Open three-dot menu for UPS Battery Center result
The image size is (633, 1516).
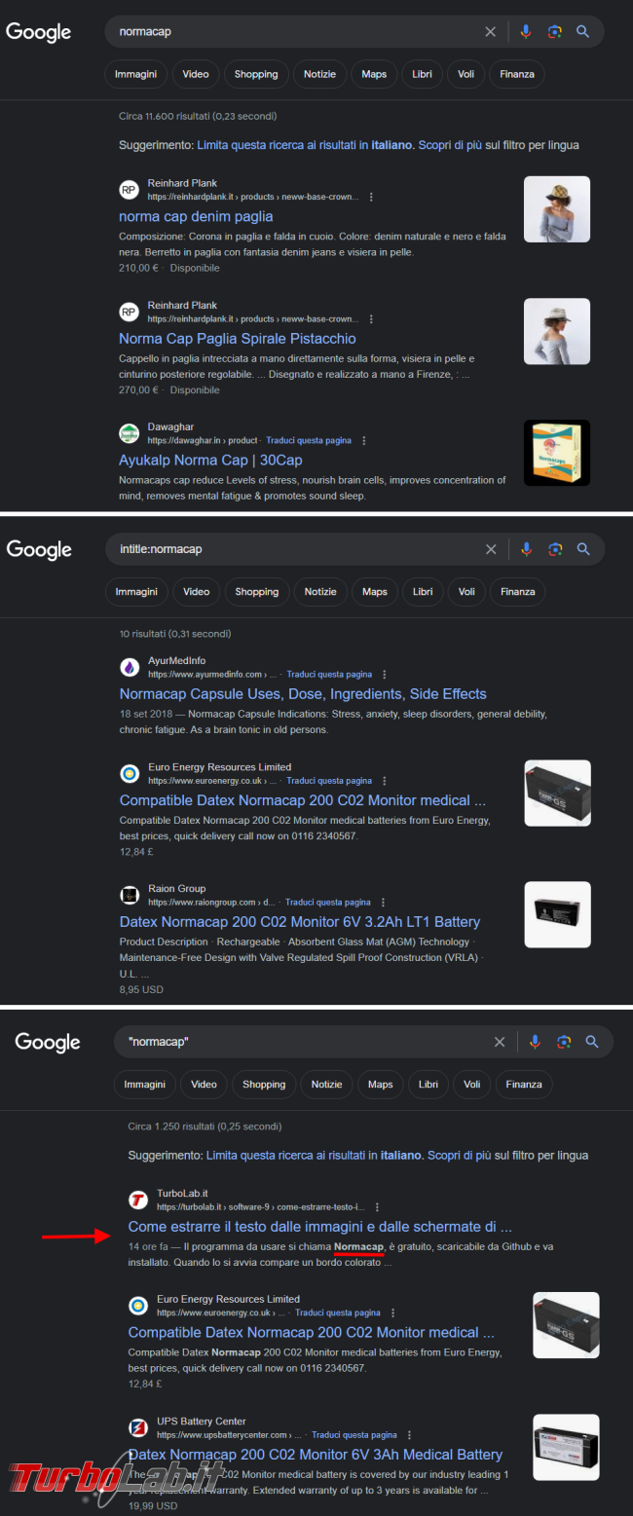pyautogui.click(x=409, y=1435)
